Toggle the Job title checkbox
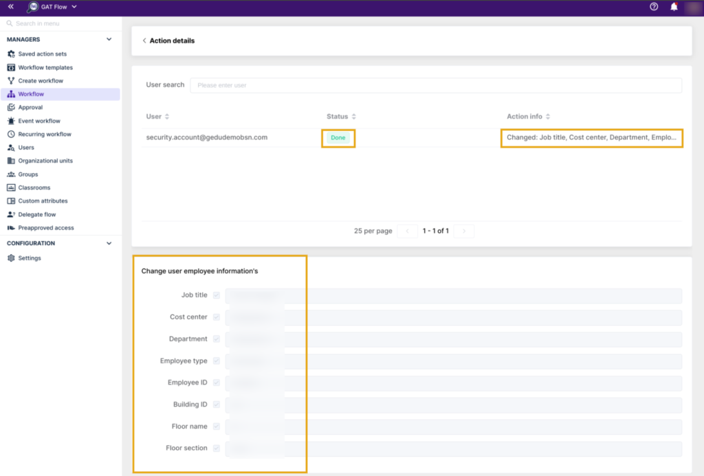 pos(217,295)
